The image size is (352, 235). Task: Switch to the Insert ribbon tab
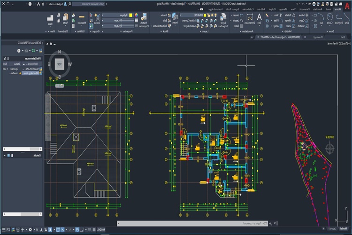329,9
